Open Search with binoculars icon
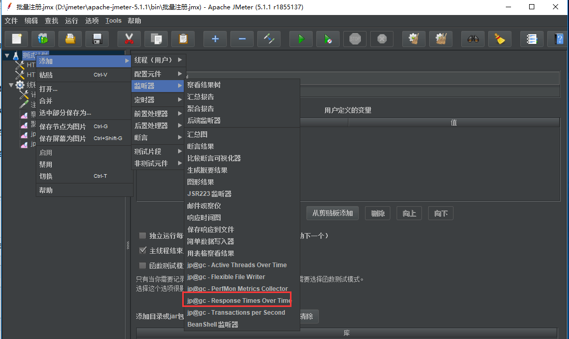The image size is (569, 339). pyautogui.click(x=473, y=39)
